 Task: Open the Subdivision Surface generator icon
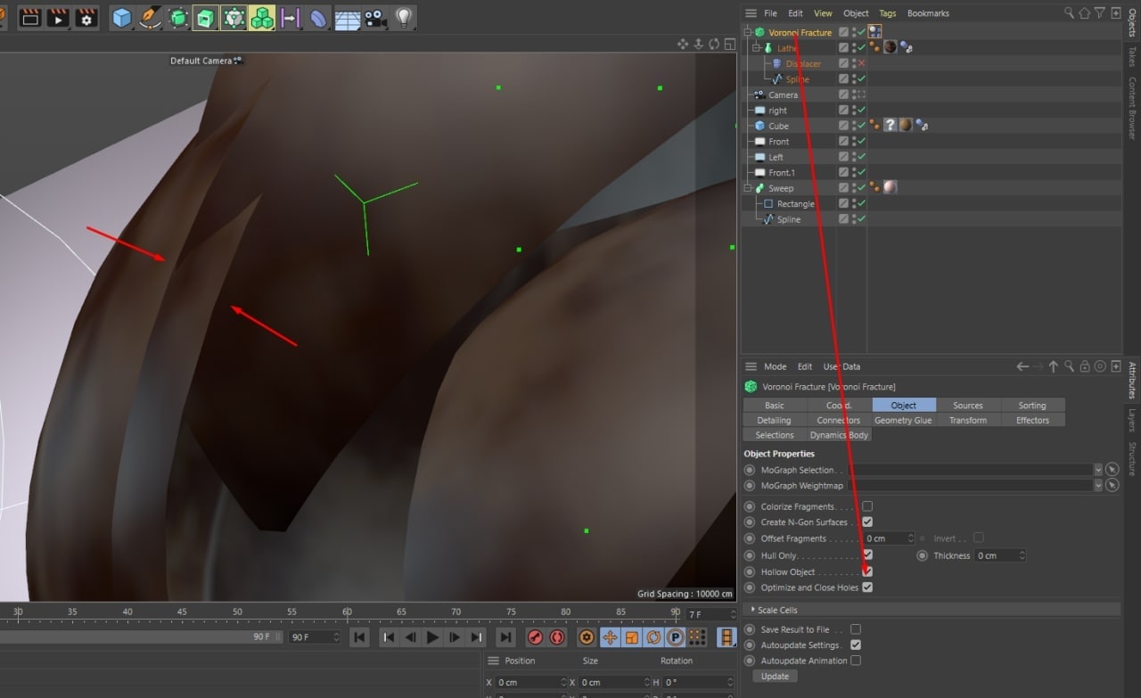[178, 17]
